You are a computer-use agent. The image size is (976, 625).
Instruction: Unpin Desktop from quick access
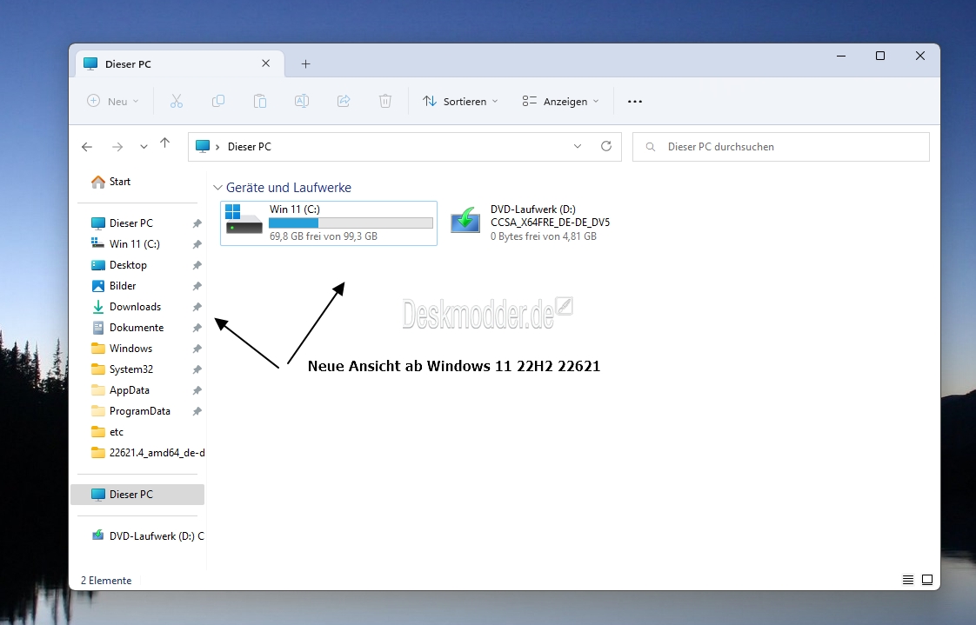pos(197,265)
